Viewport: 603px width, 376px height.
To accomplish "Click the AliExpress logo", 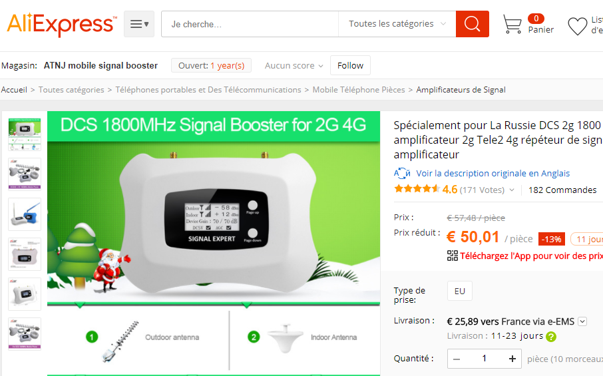I will (x=62, y=24).
